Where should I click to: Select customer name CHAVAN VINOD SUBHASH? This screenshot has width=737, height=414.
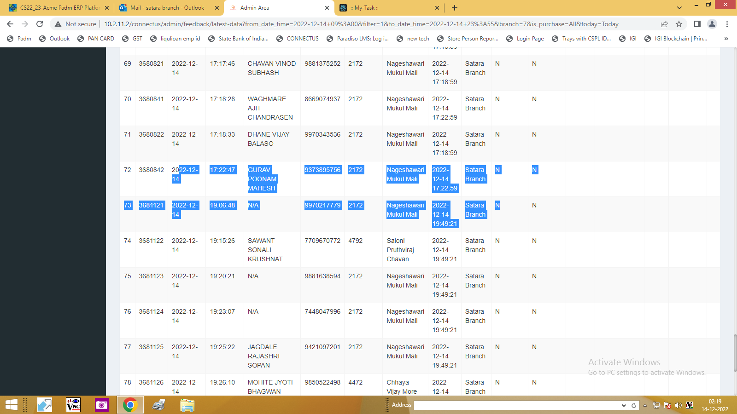click(272, 68)
